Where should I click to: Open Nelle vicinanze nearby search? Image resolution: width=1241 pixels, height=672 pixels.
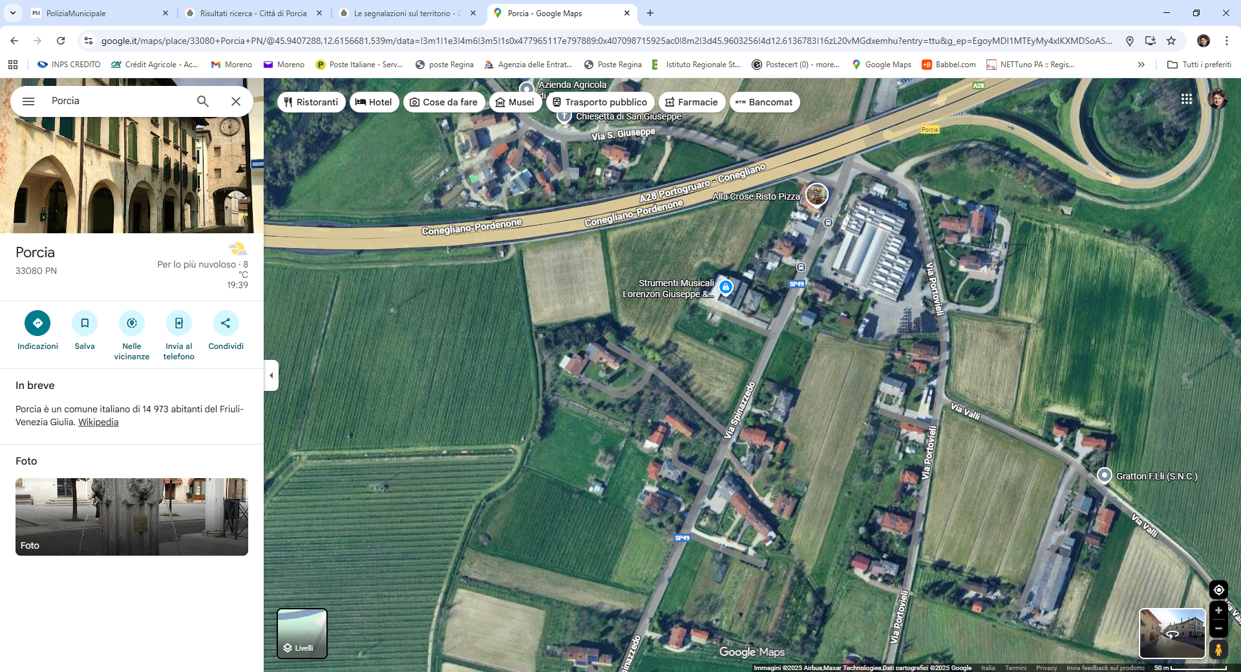pos(132,323)
